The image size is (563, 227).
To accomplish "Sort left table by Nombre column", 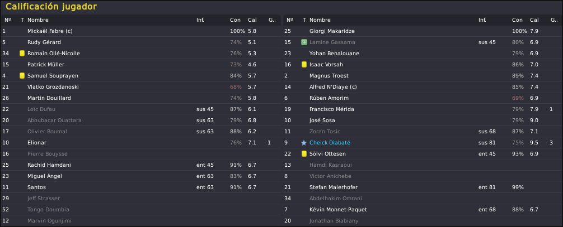I will [x=38, y=20].
